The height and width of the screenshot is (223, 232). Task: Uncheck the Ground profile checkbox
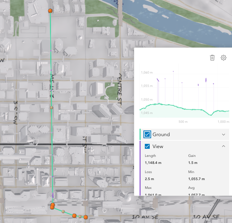[147, 134]
